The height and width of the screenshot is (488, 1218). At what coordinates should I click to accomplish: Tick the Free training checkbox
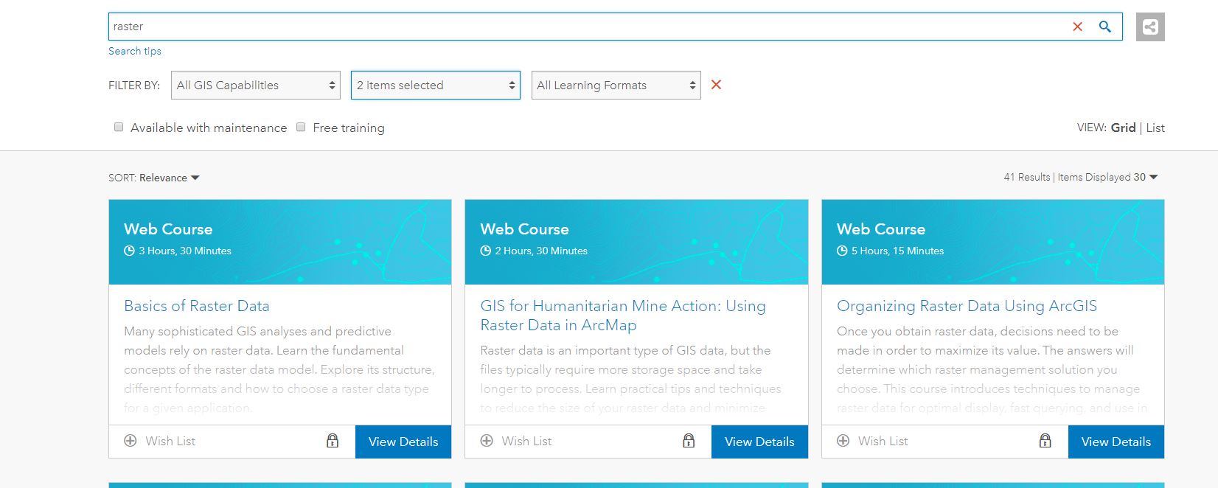(x=301, y=128)
